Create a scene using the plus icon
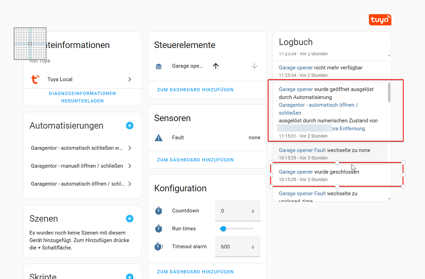The width and height of the screenshot is (425, 279). [129, 218]
